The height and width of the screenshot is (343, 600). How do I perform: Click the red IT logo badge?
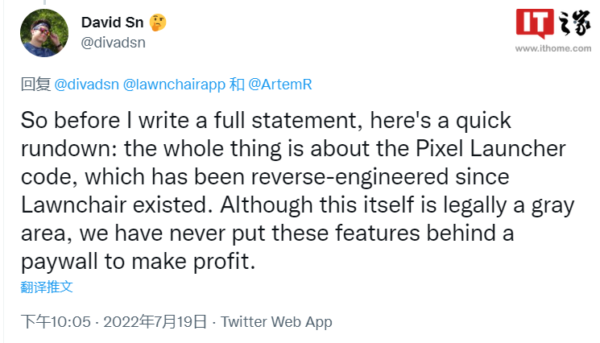pos(535,23)
